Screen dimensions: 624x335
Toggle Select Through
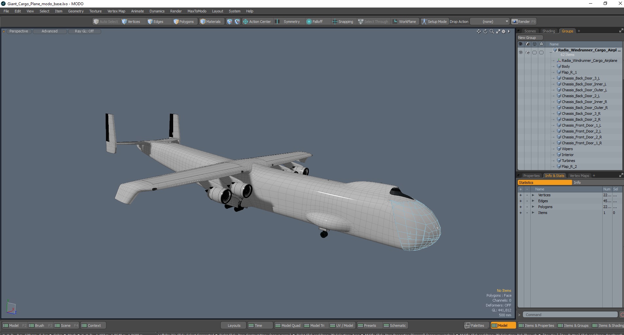click(x=373, y=22)
